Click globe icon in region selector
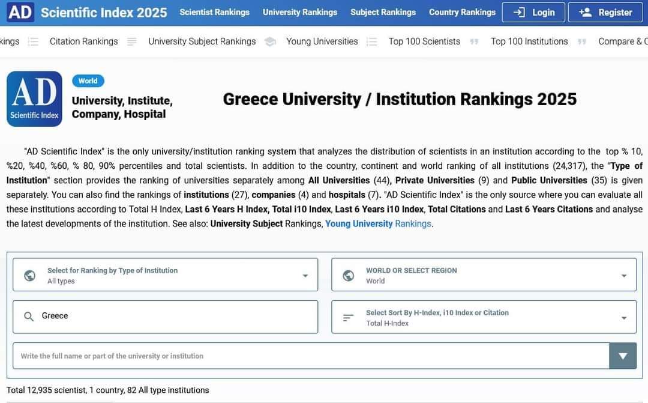This screenshot has width=648, height=403. click(x=349, y=275)
